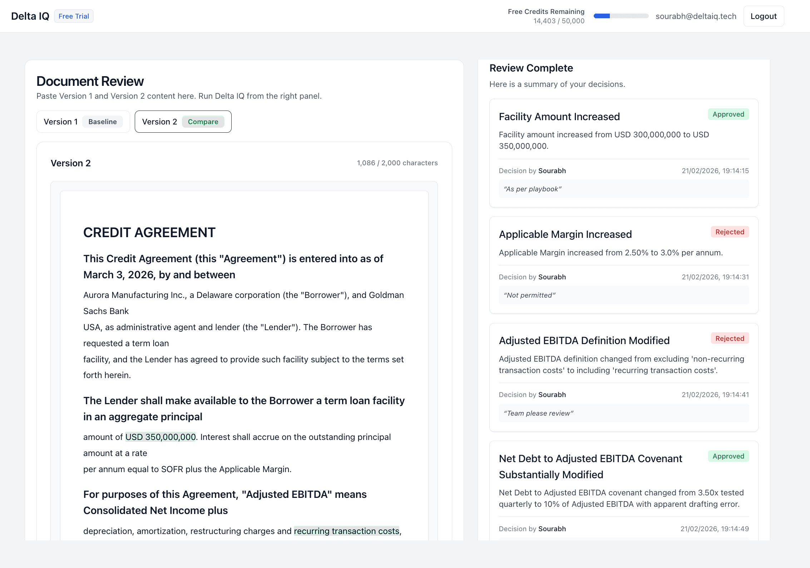Switch to the Version 1 tab
This screenshot has width=810, height=568.
(x=83, y=122)
